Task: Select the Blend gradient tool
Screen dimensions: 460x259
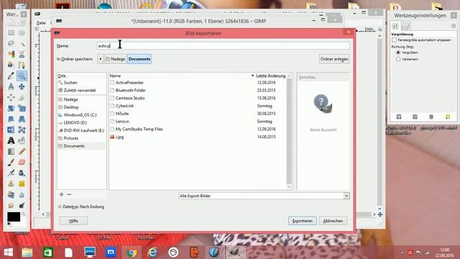Action: point(11,152)
